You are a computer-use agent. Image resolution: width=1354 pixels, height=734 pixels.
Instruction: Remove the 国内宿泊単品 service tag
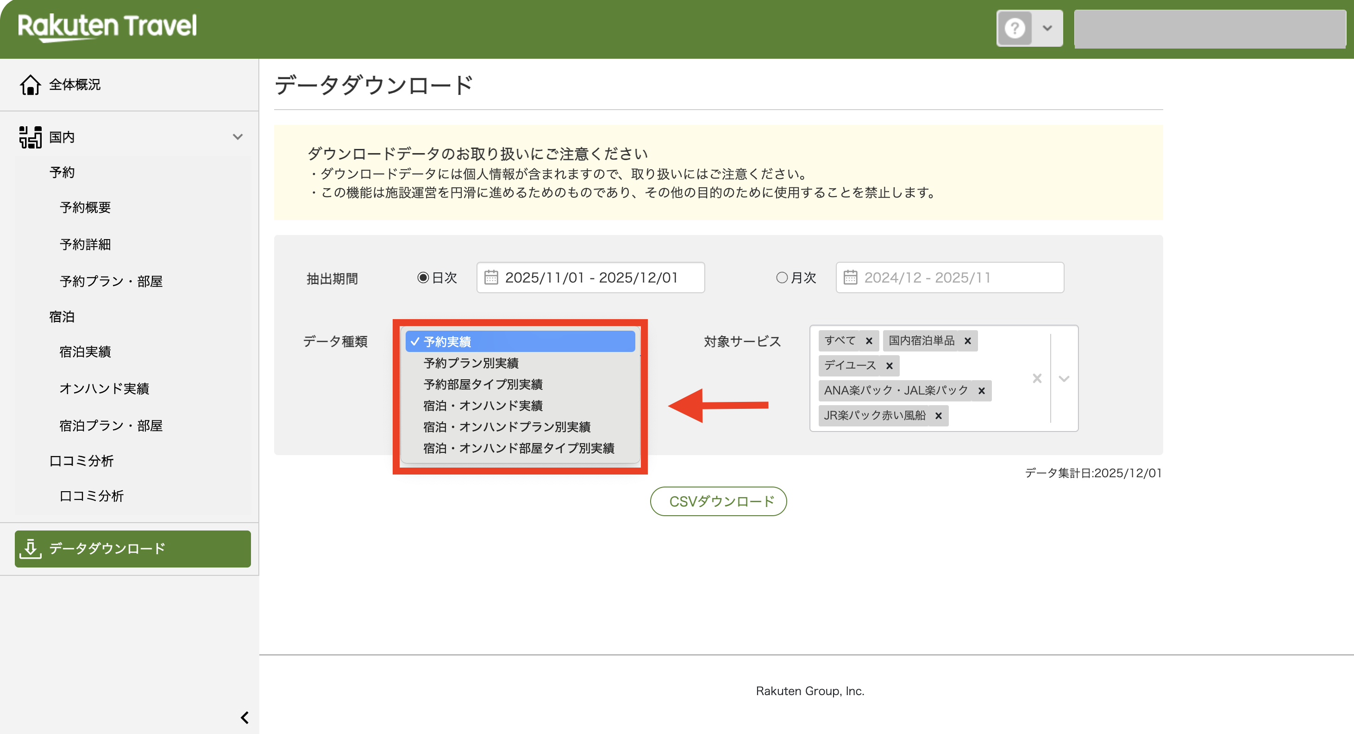[x=967, y=341]
